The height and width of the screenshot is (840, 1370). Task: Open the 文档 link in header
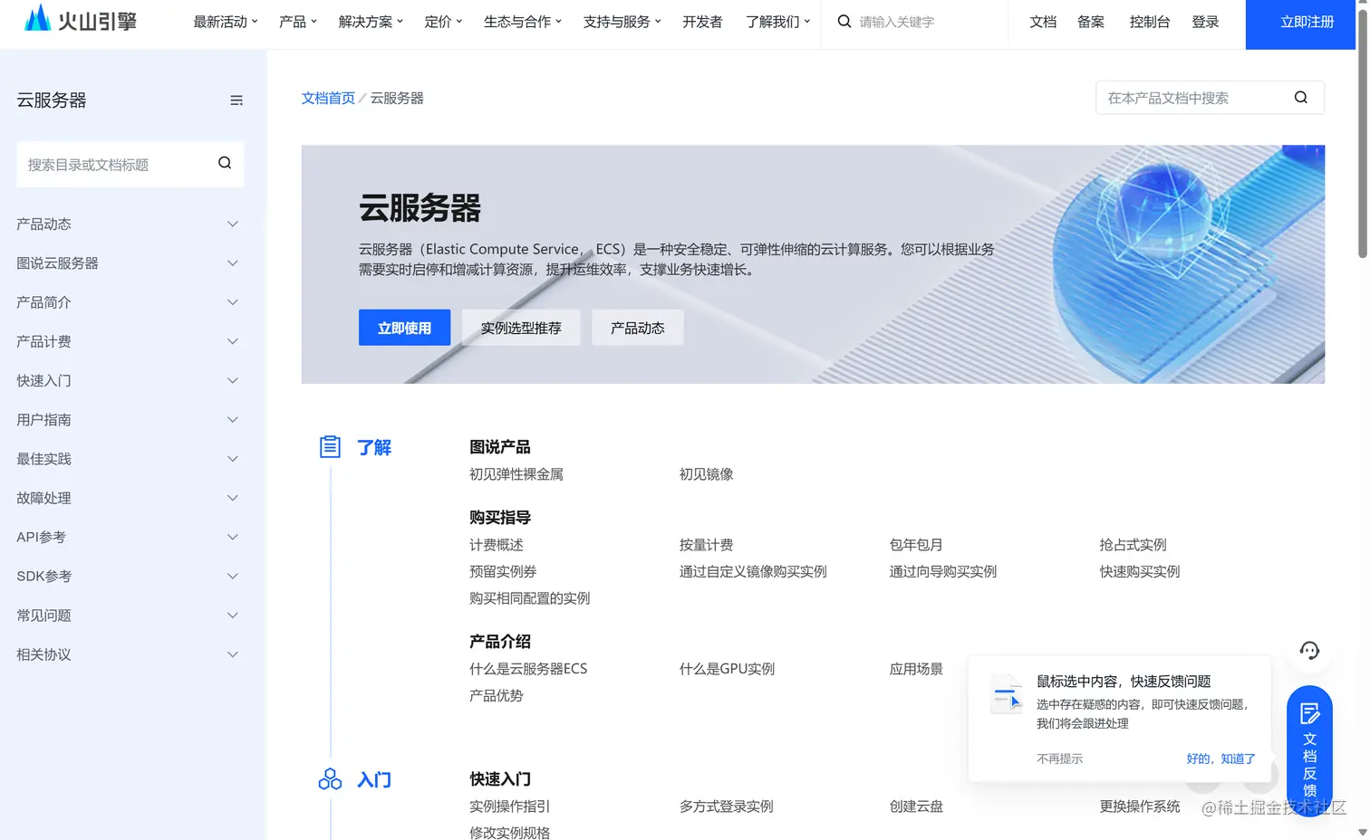[x=1043, y=22]
